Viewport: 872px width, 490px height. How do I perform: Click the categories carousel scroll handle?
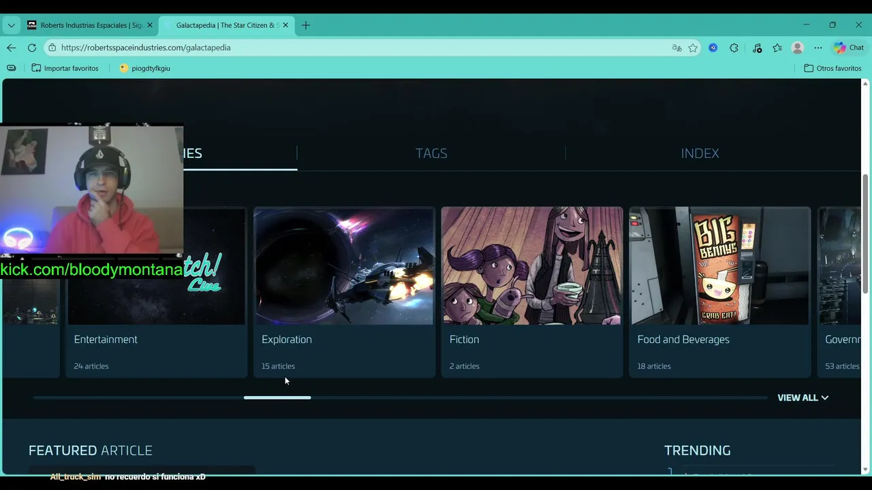click(x=277, y=397)
